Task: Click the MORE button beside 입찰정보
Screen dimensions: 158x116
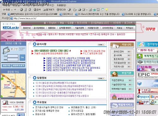Action: point(101,78)
